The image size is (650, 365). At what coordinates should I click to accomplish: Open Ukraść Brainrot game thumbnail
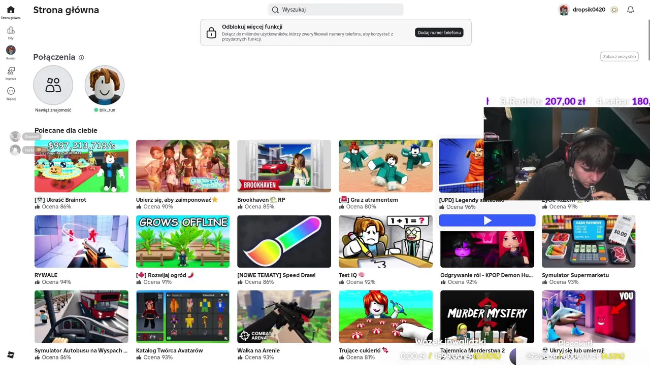click(x=81, y=166)
